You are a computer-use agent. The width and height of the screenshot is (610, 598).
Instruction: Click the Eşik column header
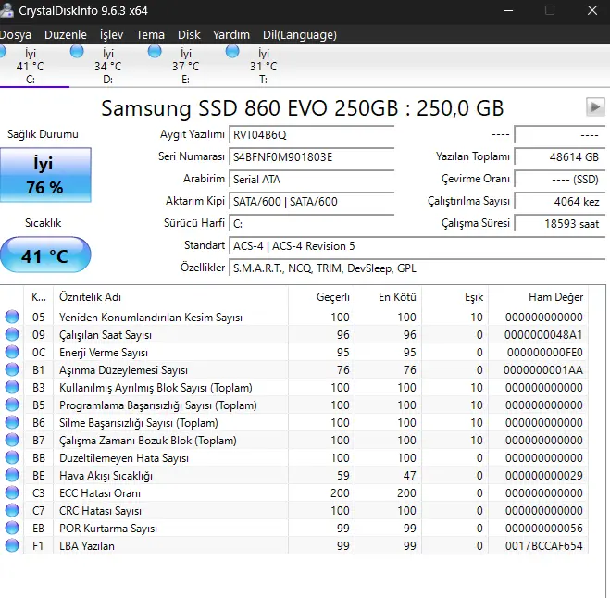coord(454,297)
